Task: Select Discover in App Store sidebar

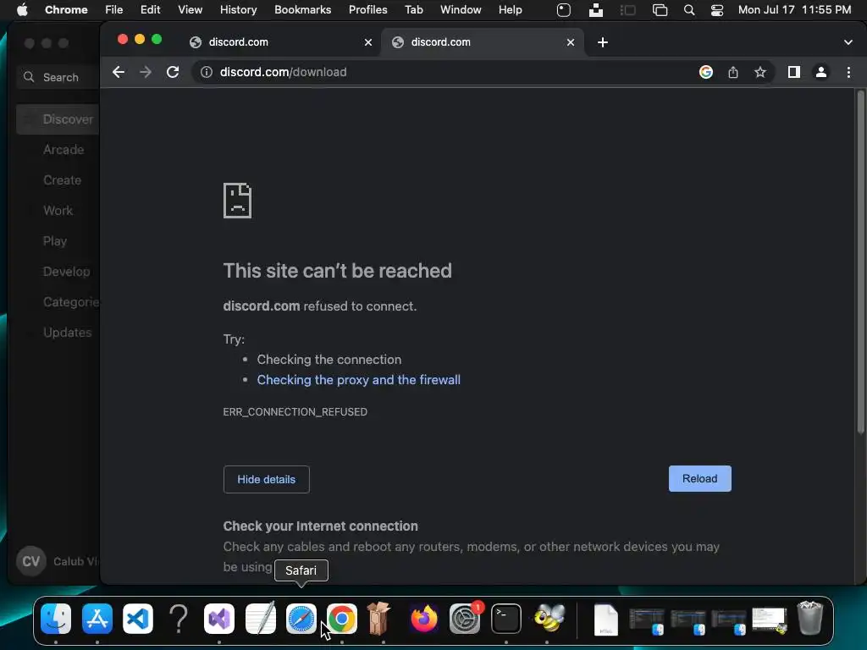Action: click(x=58, y=119)
